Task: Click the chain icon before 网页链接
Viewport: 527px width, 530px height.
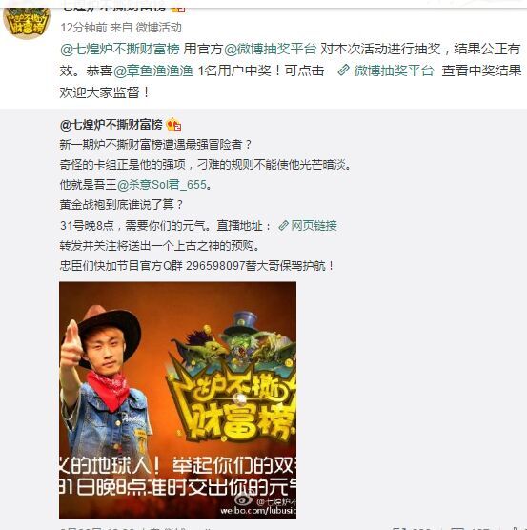Action: (x=283, y=226)
